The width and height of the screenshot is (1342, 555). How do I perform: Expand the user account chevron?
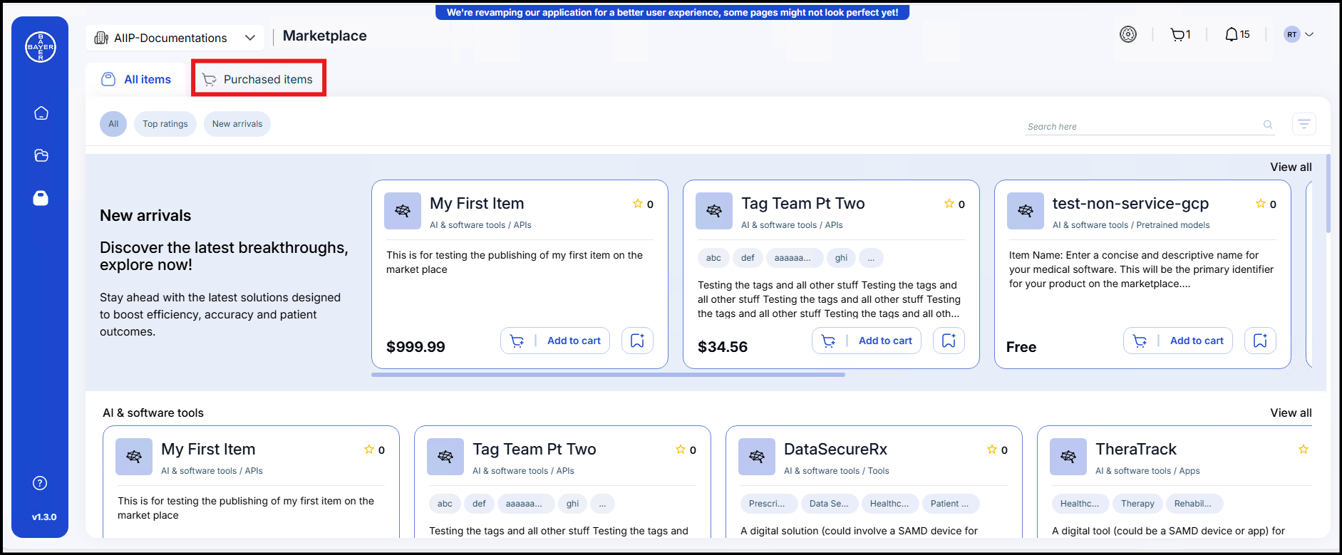click(x=1309, y=34)
